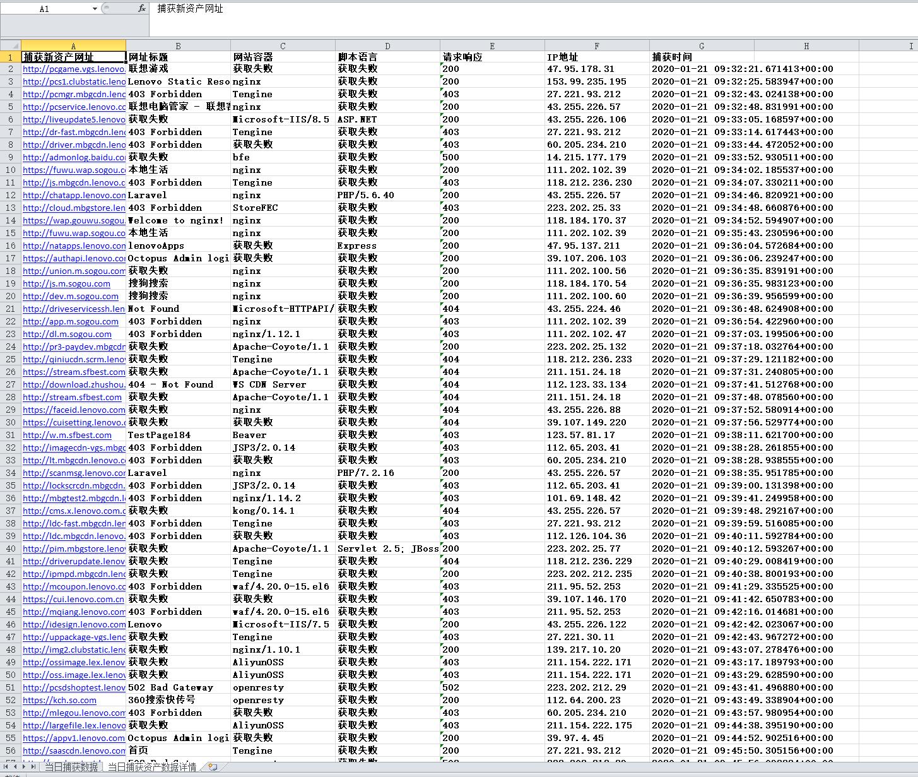Click the Select All corner triangle

click(11, 45)
